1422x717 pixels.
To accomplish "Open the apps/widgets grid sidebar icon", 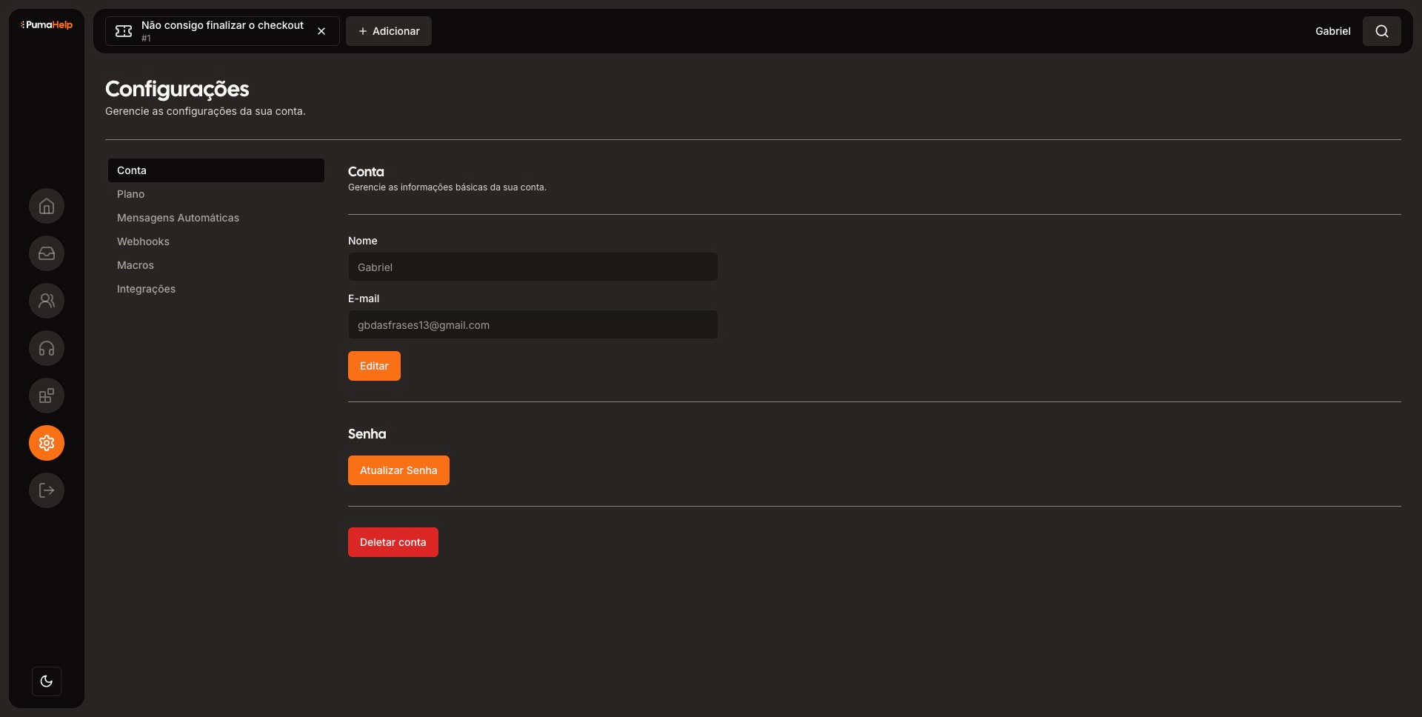I will (47, 396).
